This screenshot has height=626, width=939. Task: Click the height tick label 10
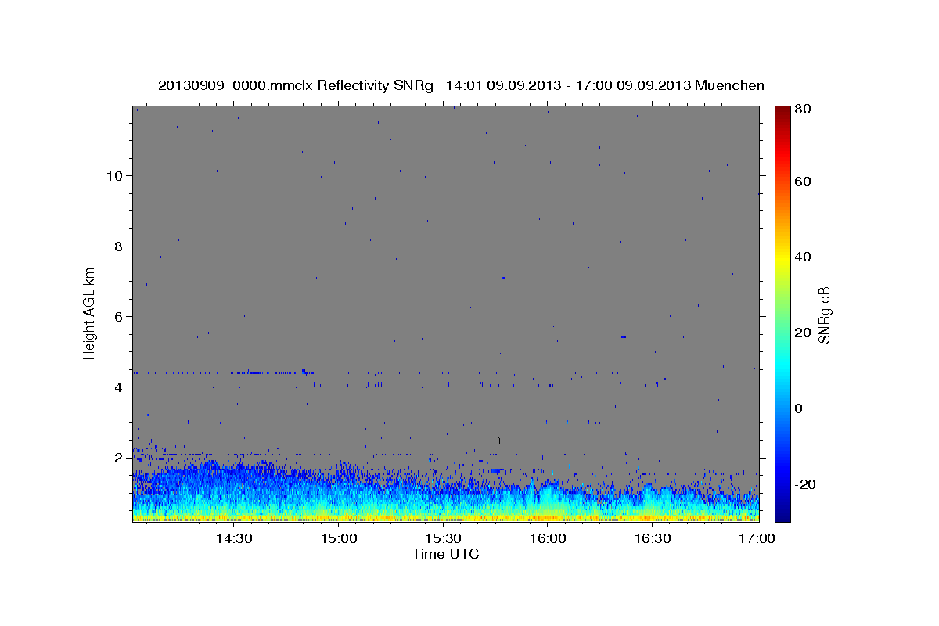point(114,175)
